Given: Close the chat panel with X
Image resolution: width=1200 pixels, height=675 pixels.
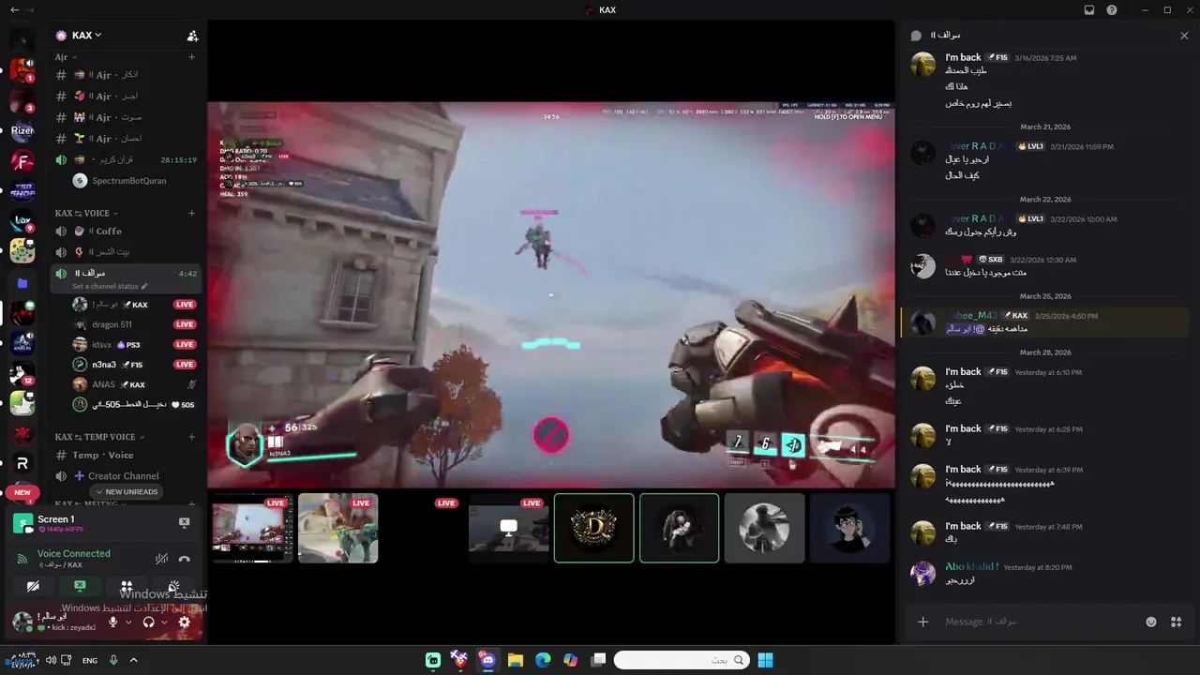Looking at the screenshot, I should tap(1184, 36).
